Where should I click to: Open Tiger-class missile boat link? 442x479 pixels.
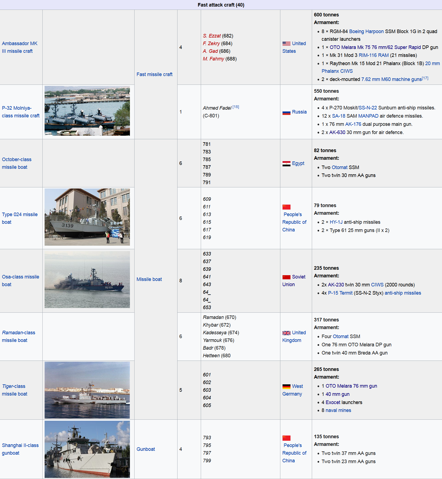(x=14, y=390)
